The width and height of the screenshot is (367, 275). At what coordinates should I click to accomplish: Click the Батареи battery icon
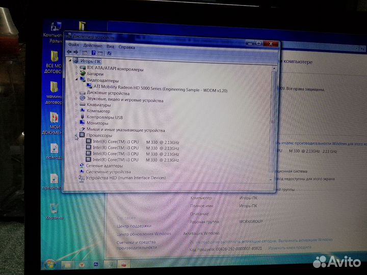point(83,73)
